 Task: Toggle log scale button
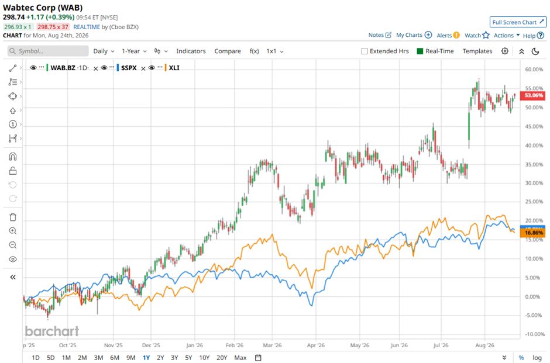[x=537, y=358]
